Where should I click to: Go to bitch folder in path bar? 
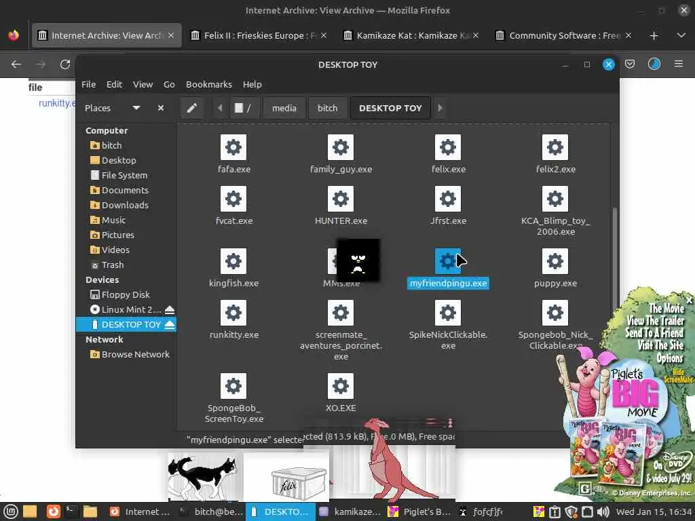point(328,108)
